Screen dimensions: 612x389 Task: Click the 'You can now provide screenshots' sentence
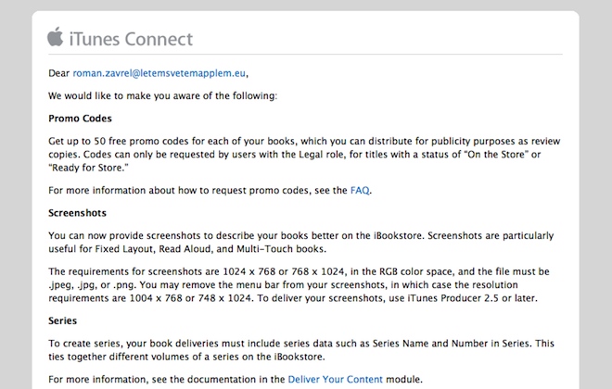coord(148,237)
